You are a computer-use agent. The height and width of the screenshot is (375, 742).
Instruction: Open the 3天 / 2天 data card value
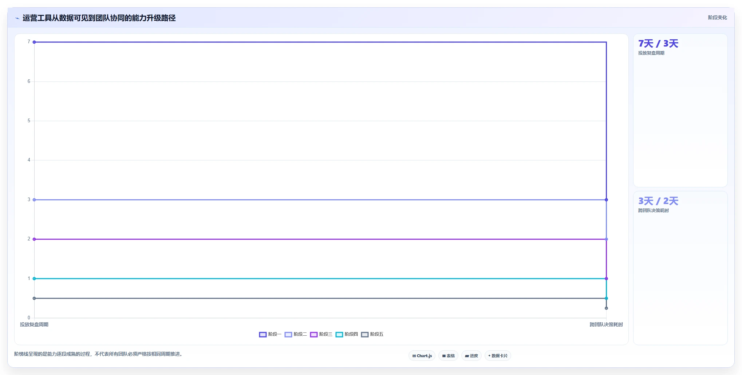[x=658, y=201]
